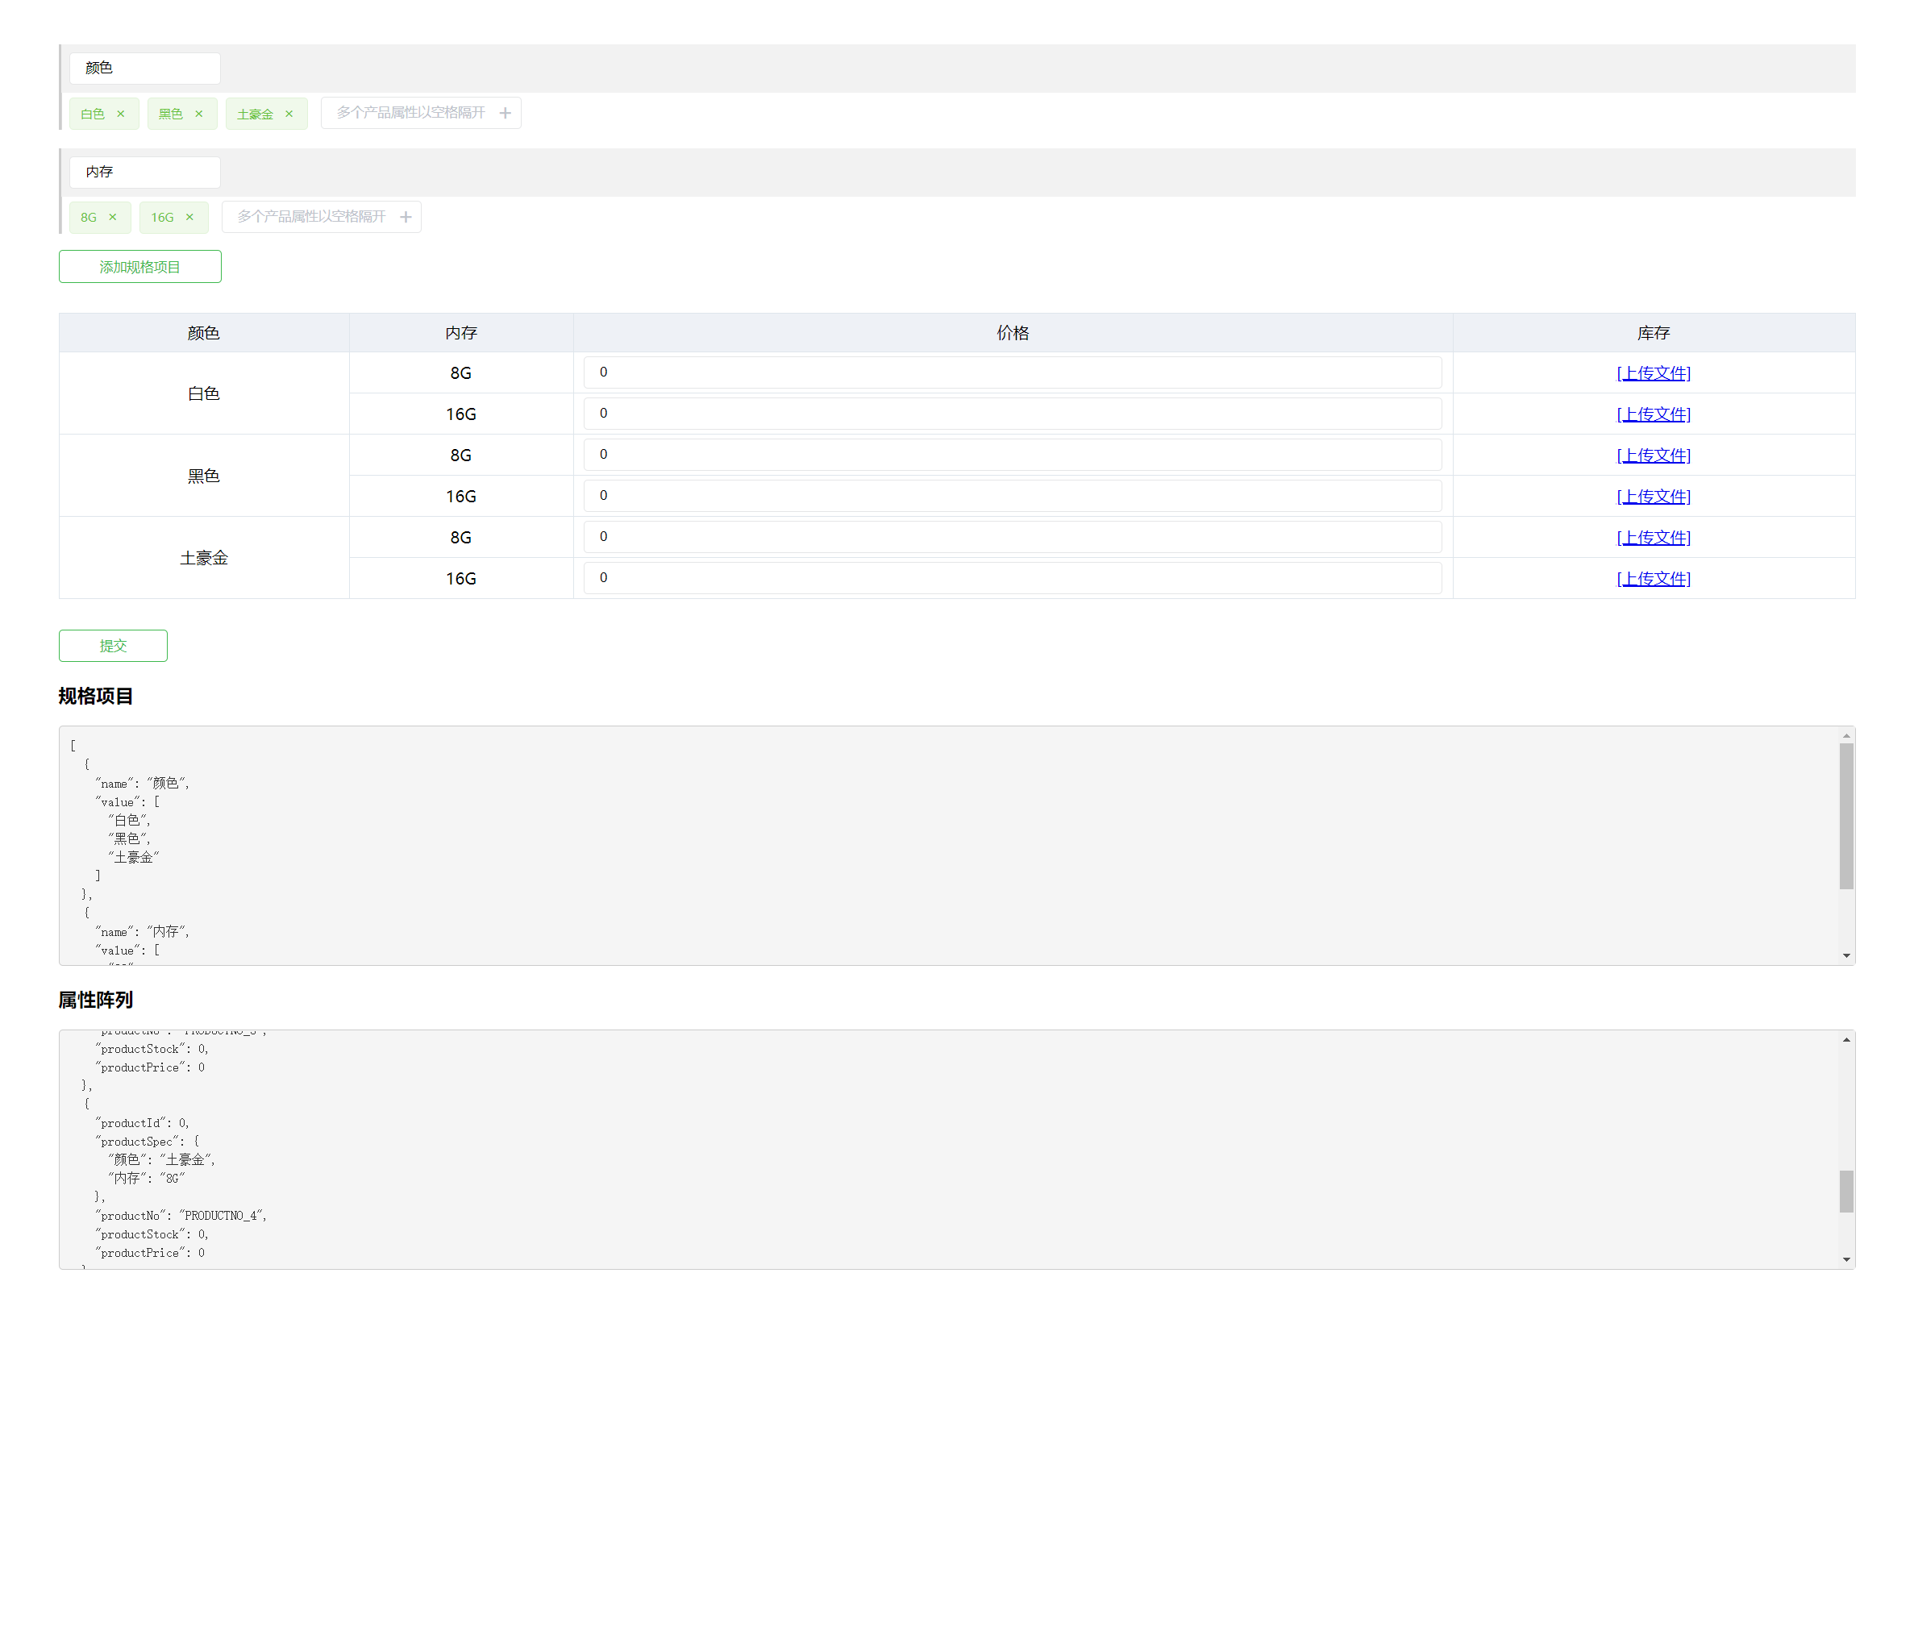Open 上传文件 link for 土豪金 16G
Viewport: 1914px width, 1635px height.
[x=1653, y=578]
